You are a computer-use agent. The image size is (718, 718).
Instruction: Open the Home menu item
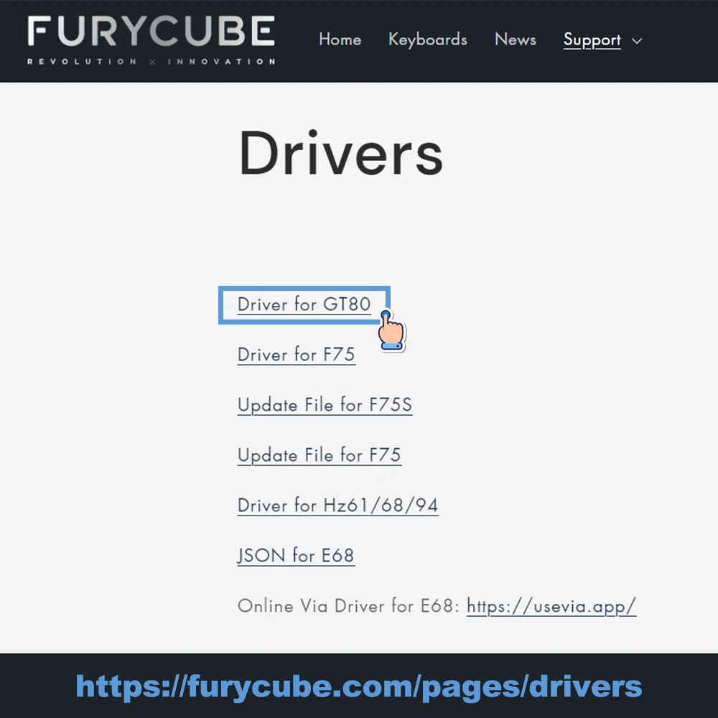click(x=340, y=39)
